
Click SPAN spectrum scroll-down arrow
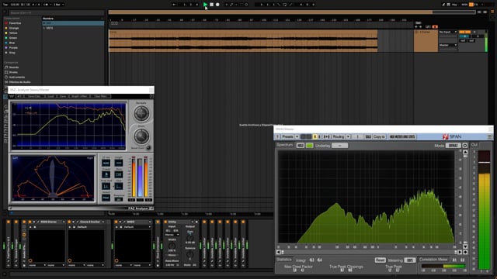click(x=465, y=246)
